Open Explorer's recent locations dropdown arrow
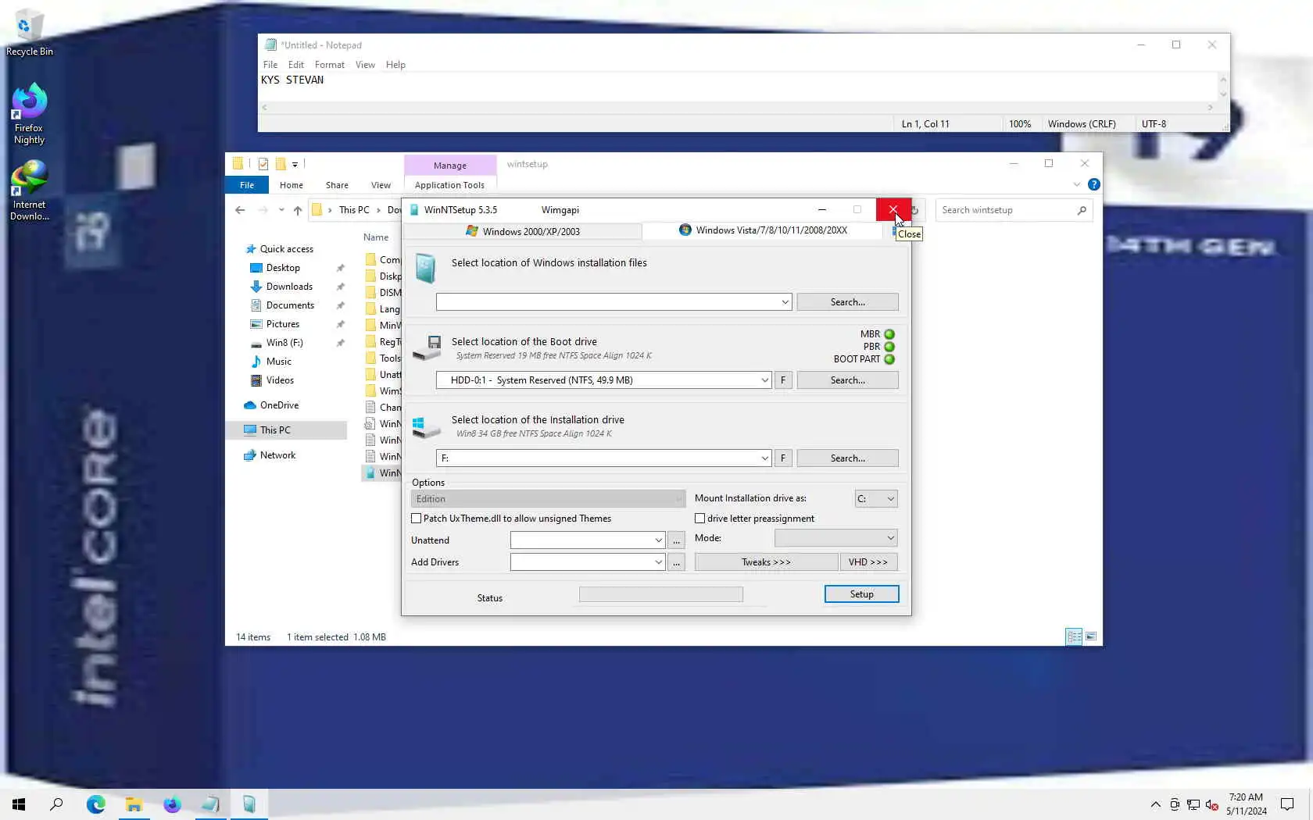1313x820 pixels. [x=281, y=210]
